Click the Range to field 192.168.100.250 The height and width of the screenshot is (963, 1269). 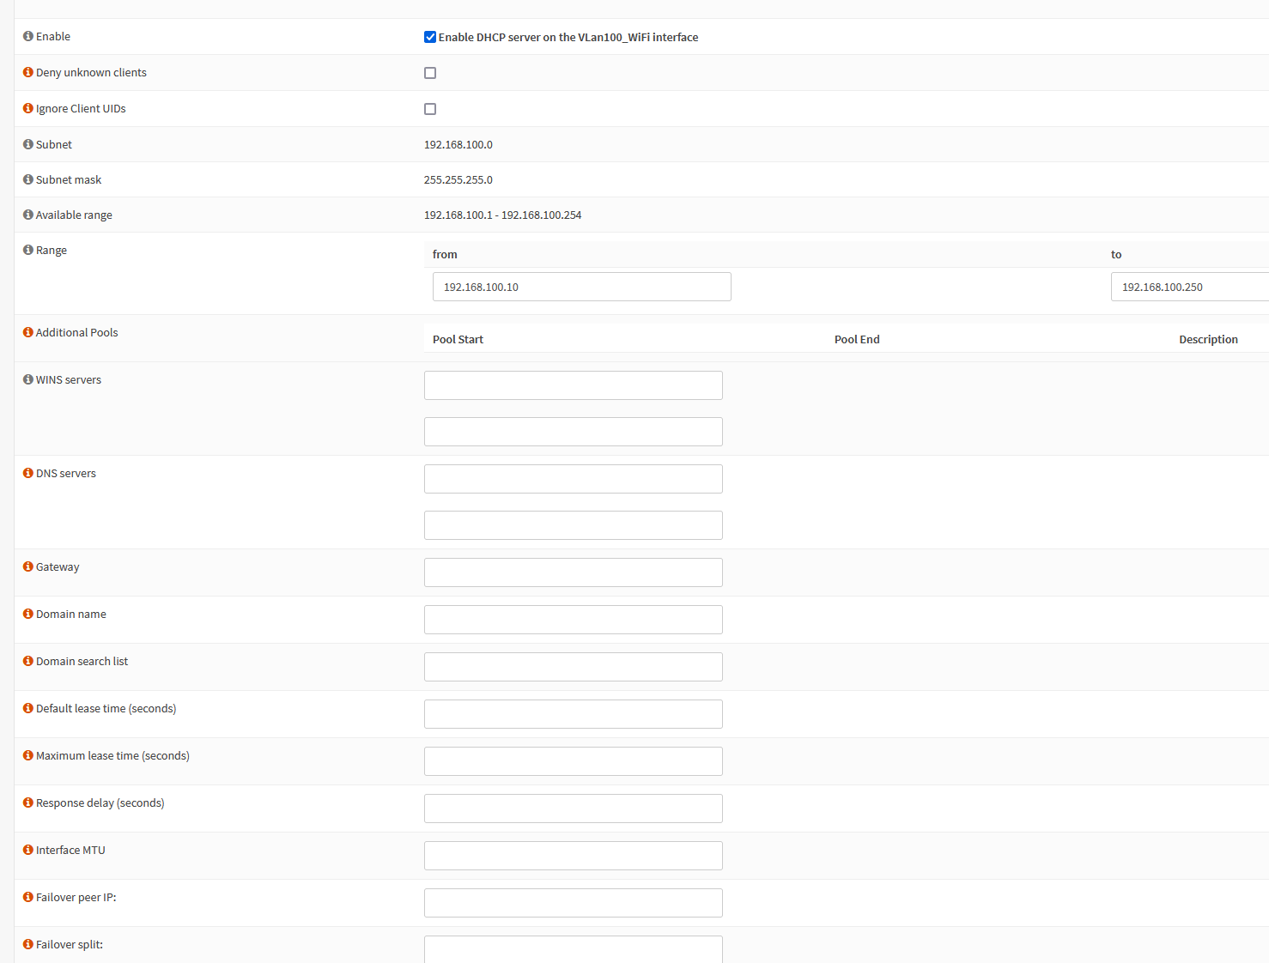pyautogui.click(x=1189, y=287)
